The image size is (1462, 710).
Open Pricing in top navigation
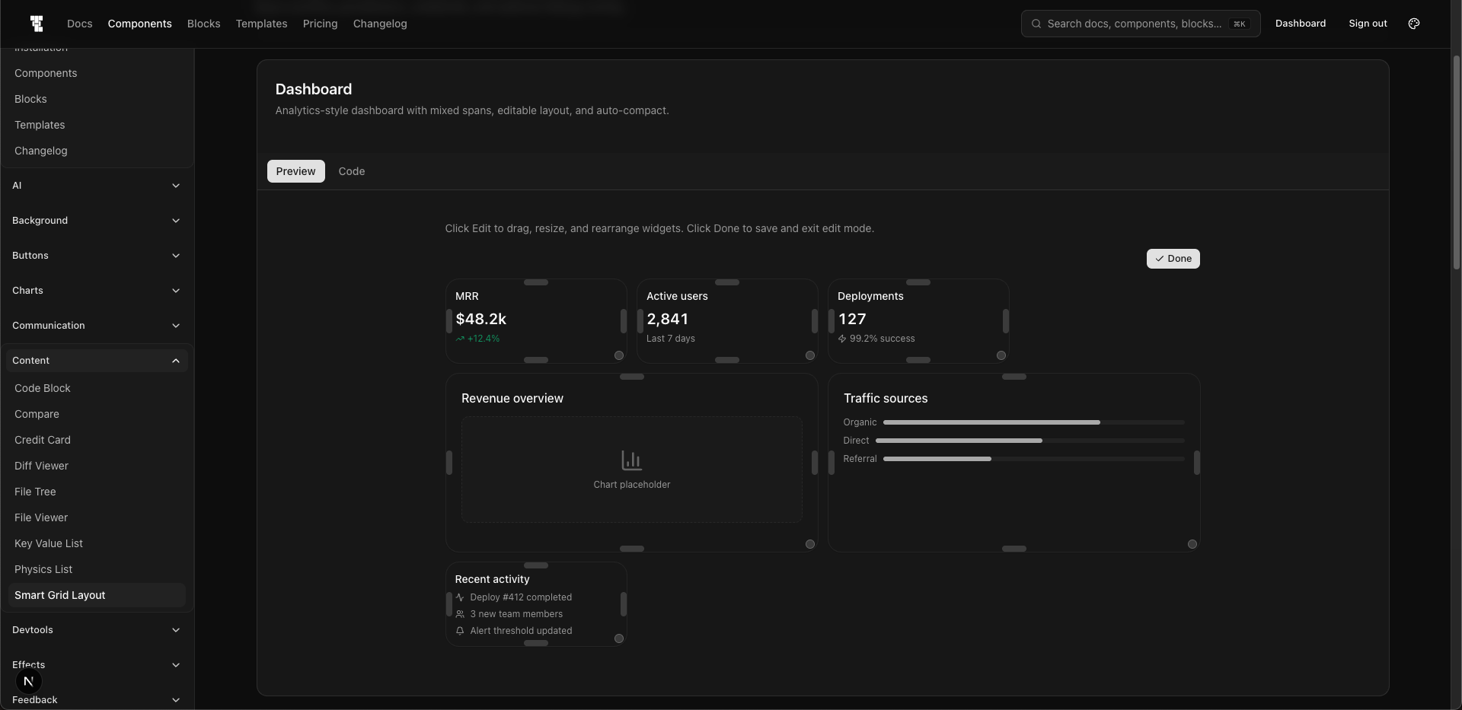click(321, 24)
